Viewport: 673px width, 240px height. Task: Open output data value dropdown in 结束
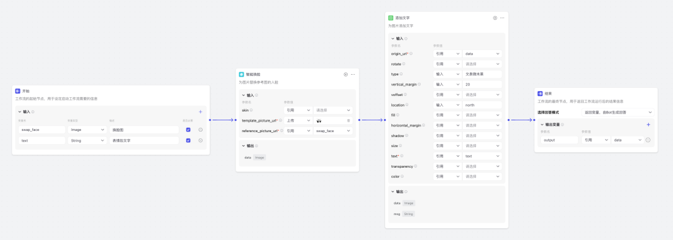pos(628,140)
